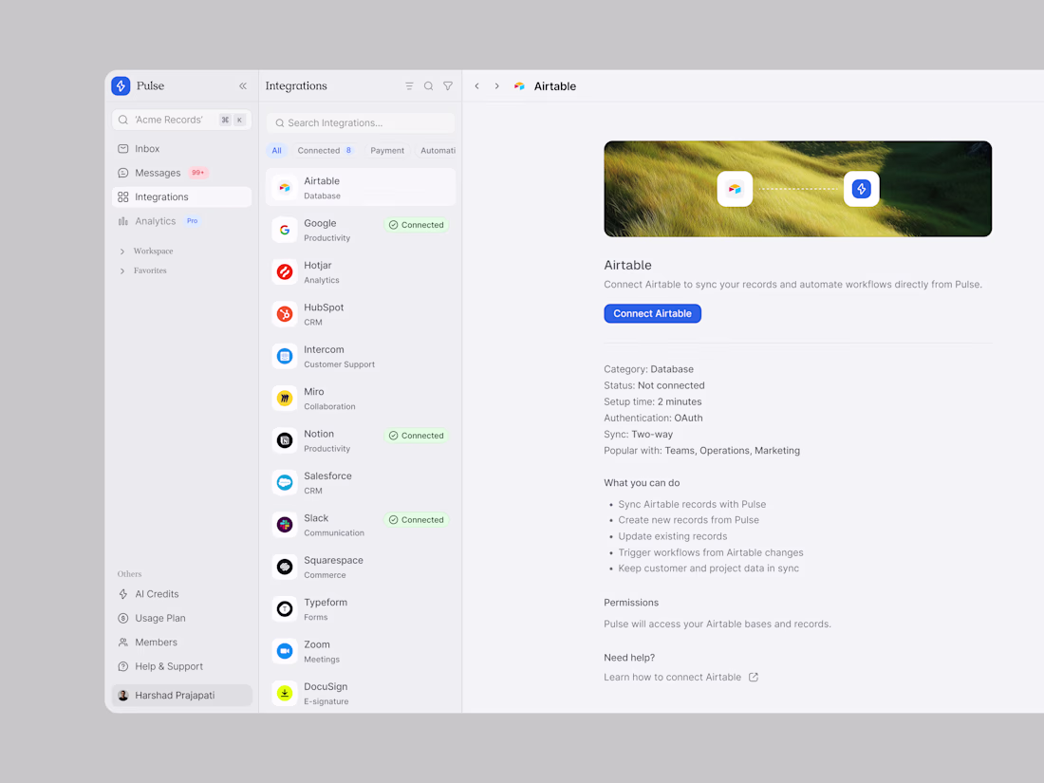This screenshot has height=783, width=1044.
Task: Click the Salesforce logo icon
Action: click(x=285, y=483)
